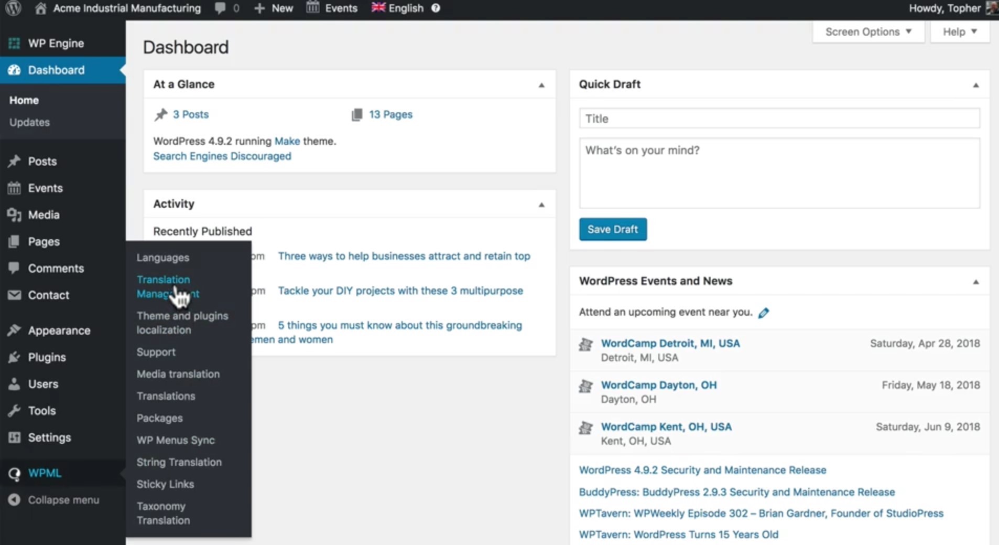Select the Media library icon in sidebar
999x545 pixels.
pos(14,215)
